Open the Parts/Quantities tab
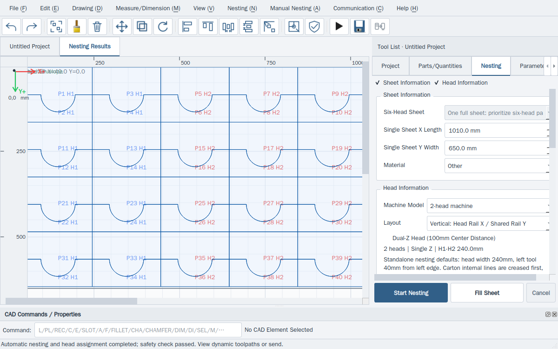This screenshot has height=349, width=558. click(440, 66)
